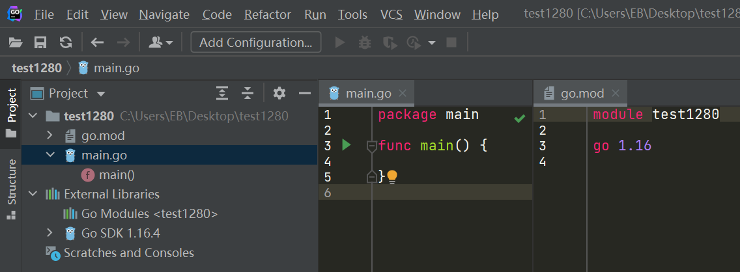Viewport: 740px width, 272px height.
Task: Open the VCS menu
Action: tap(391, 15)
